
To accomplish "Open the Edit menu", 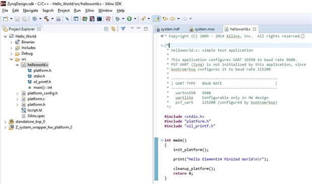I will pyautogui.click(x=15, y=11).
